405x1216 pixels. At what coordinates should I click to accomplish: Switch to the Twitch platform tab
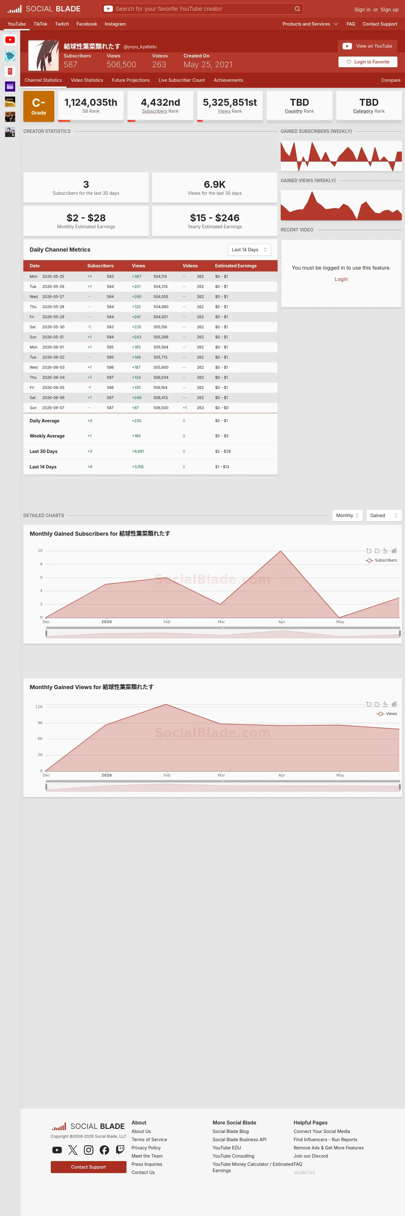62,24
